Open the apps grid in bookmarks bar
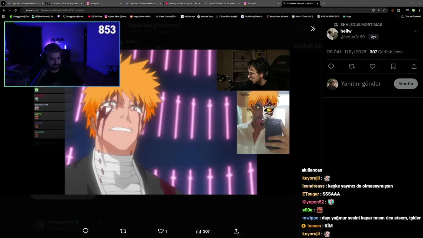This screenshot has width=423, height=238. (3, 16)
